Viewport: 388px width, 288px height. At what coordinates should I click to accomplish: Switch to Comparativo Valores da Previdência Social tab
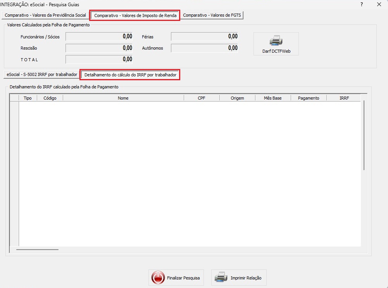pos(45,16)
